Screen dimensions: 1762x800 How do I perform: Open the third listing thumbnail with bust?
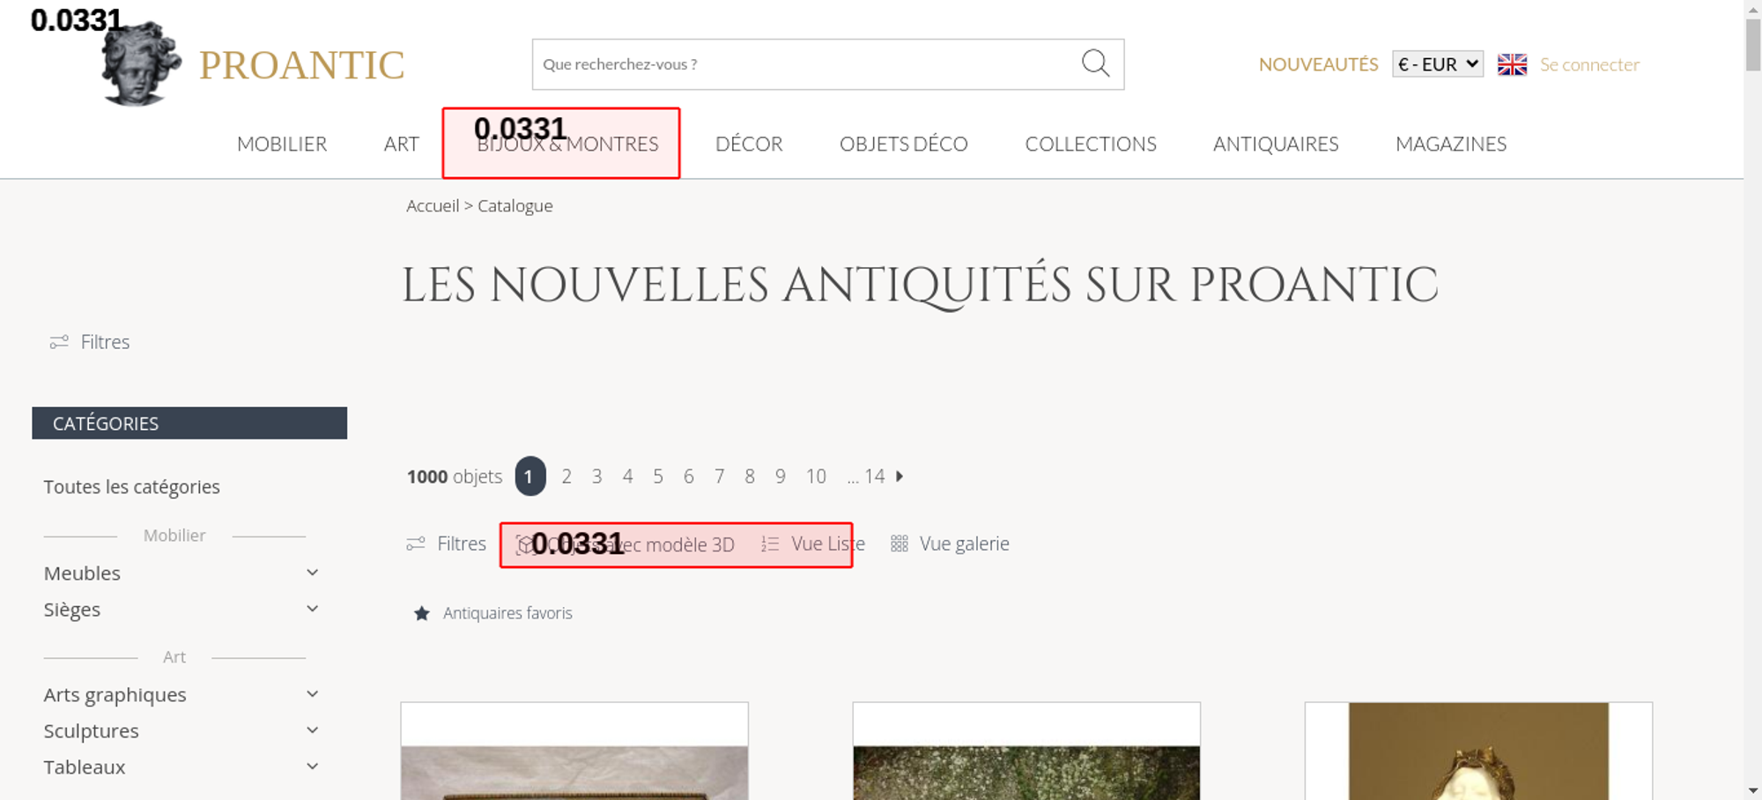(x=1478, y=751)
